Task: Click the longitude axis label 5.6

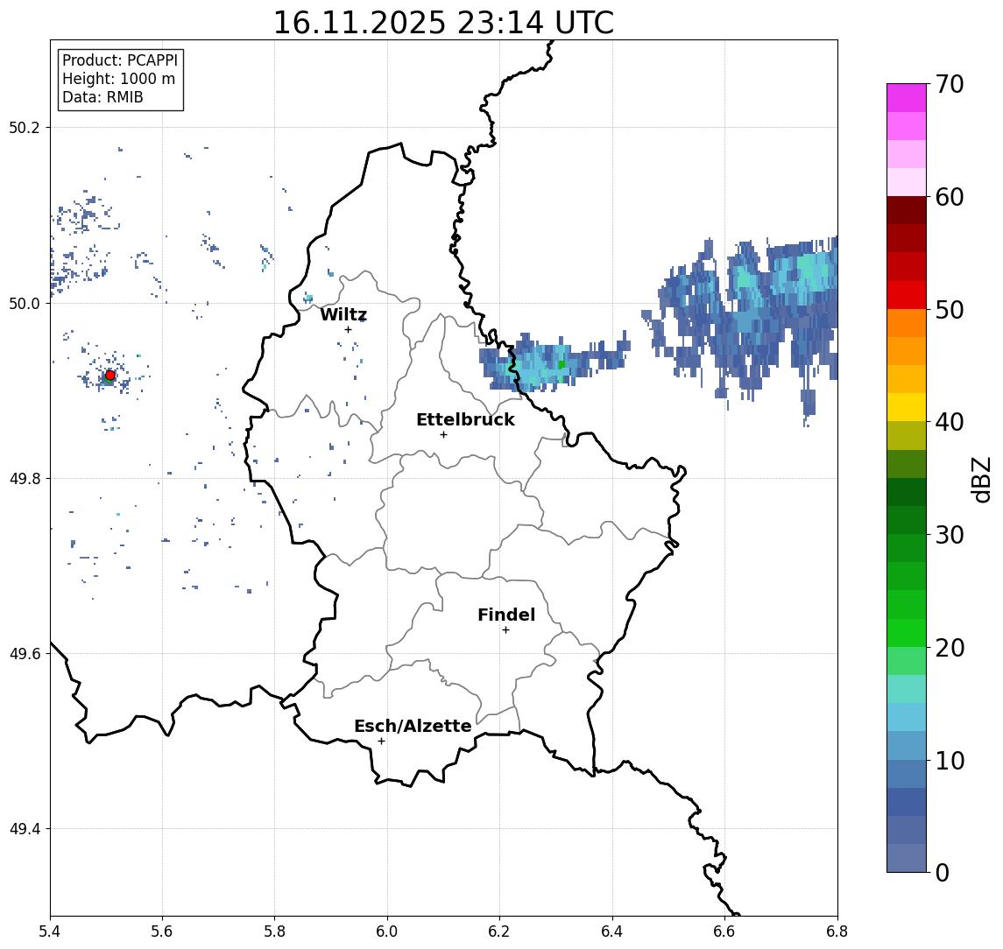Action: tap(162, 931)
